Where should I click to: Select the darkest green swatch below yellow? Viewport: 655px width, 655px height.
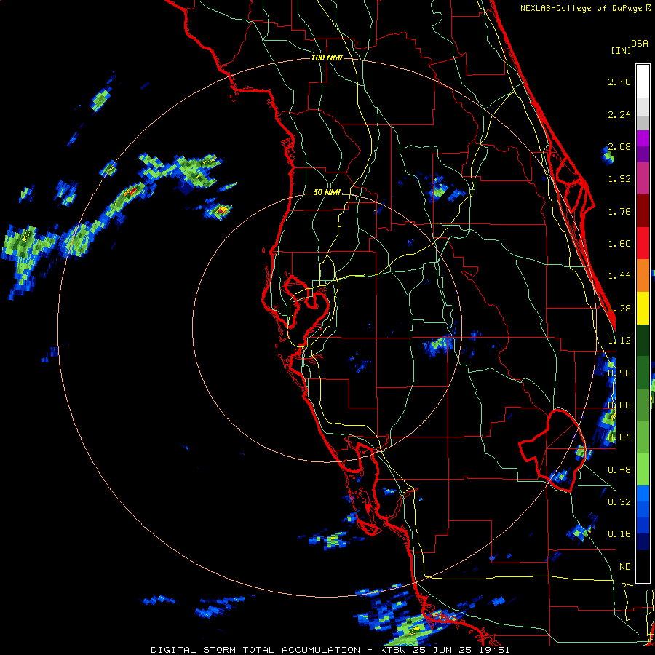[x=643, y=340]
